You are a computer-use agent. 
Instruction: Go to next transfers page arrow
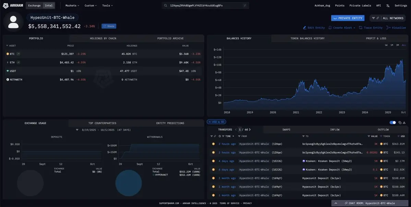pos(250,130)
